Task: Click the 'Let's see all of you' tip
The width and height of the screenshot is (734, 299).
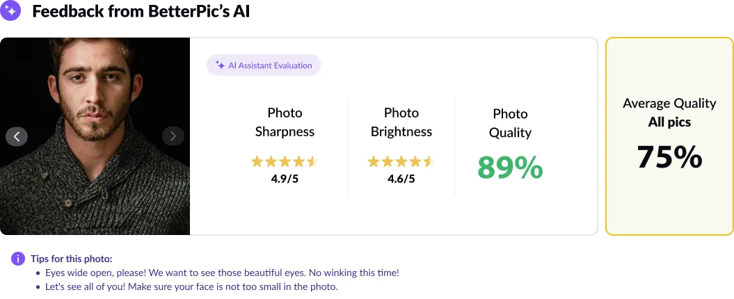Action: click(x=191, y=286)
